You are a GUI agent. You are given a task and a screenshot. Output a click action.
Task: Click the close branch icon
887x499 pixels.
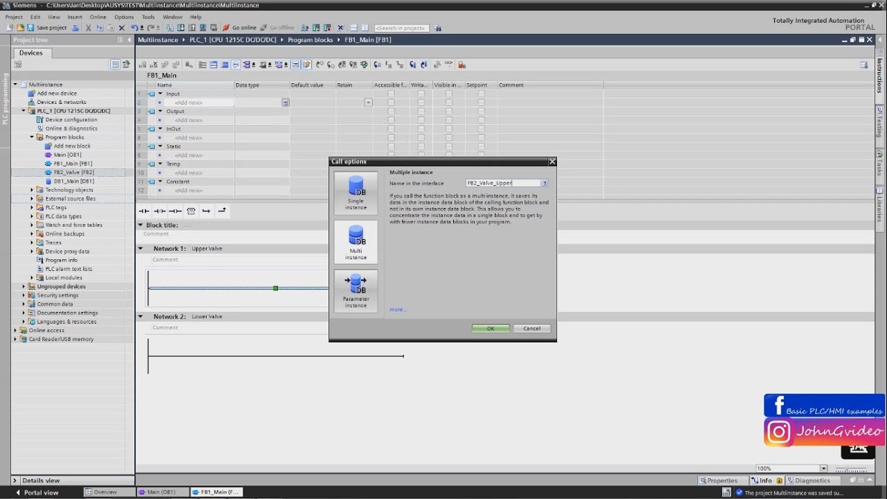tap(222, 211)
